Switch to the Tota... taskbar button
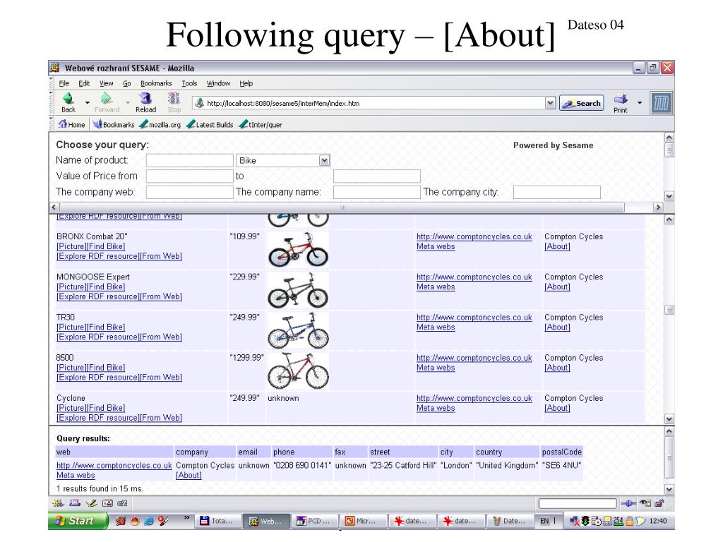This screenshot has height=542, width=723. pyautogui.click(x=217, y=521)
